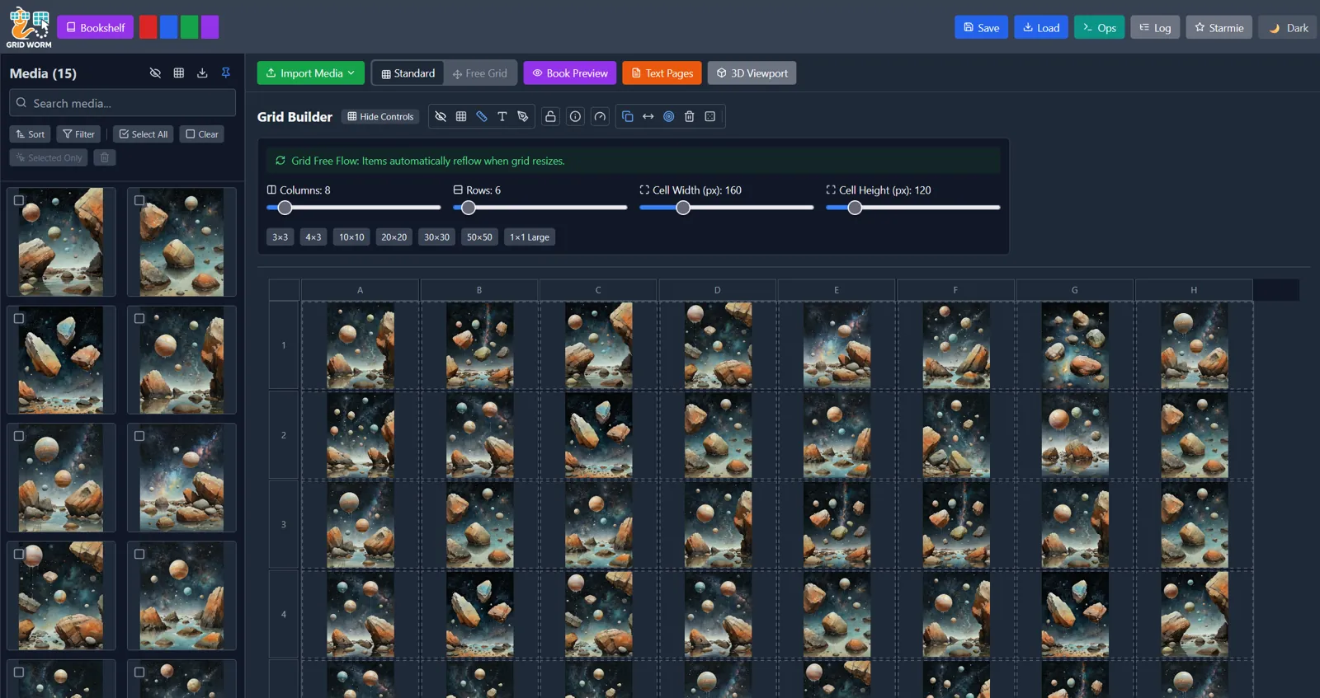Select the purple color swatch

tap(210, 27)
